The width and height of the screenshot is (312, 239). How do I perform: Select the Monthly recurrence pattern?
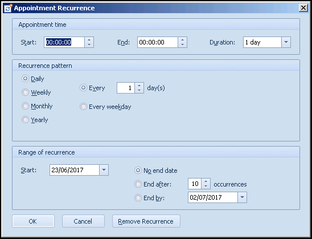click(x=25, y=106)
